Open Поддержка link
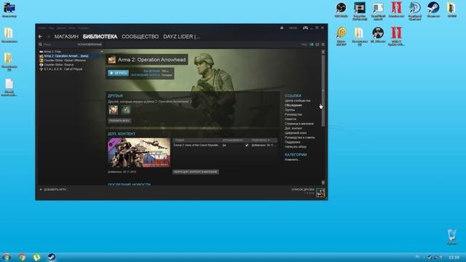Viewport: 466px width, 262px height. (x=292, y=142)
